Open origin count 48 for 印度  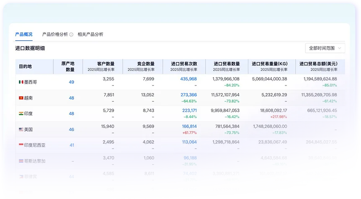point(71,114)
